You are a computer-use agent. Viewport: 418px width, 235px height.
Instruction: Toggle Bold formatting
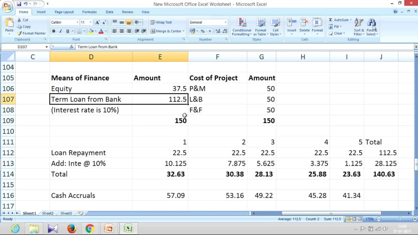pyautogui.click(x=54, y=31)
